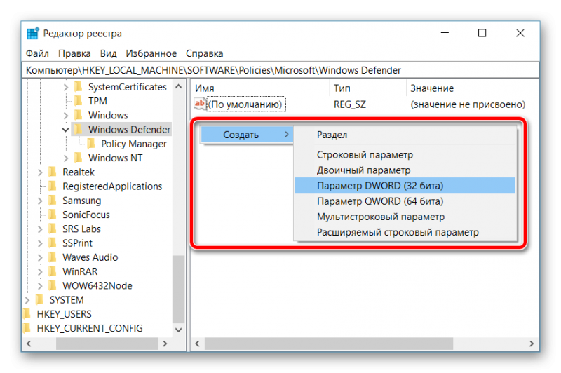Choose Мультистроковый параметр
The width and height of the screenshot is (561, 373).
click(x=405, y=217)
